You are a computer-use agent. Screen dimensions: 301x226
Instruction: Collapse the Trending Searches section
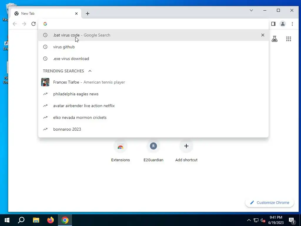pos(90,71)
